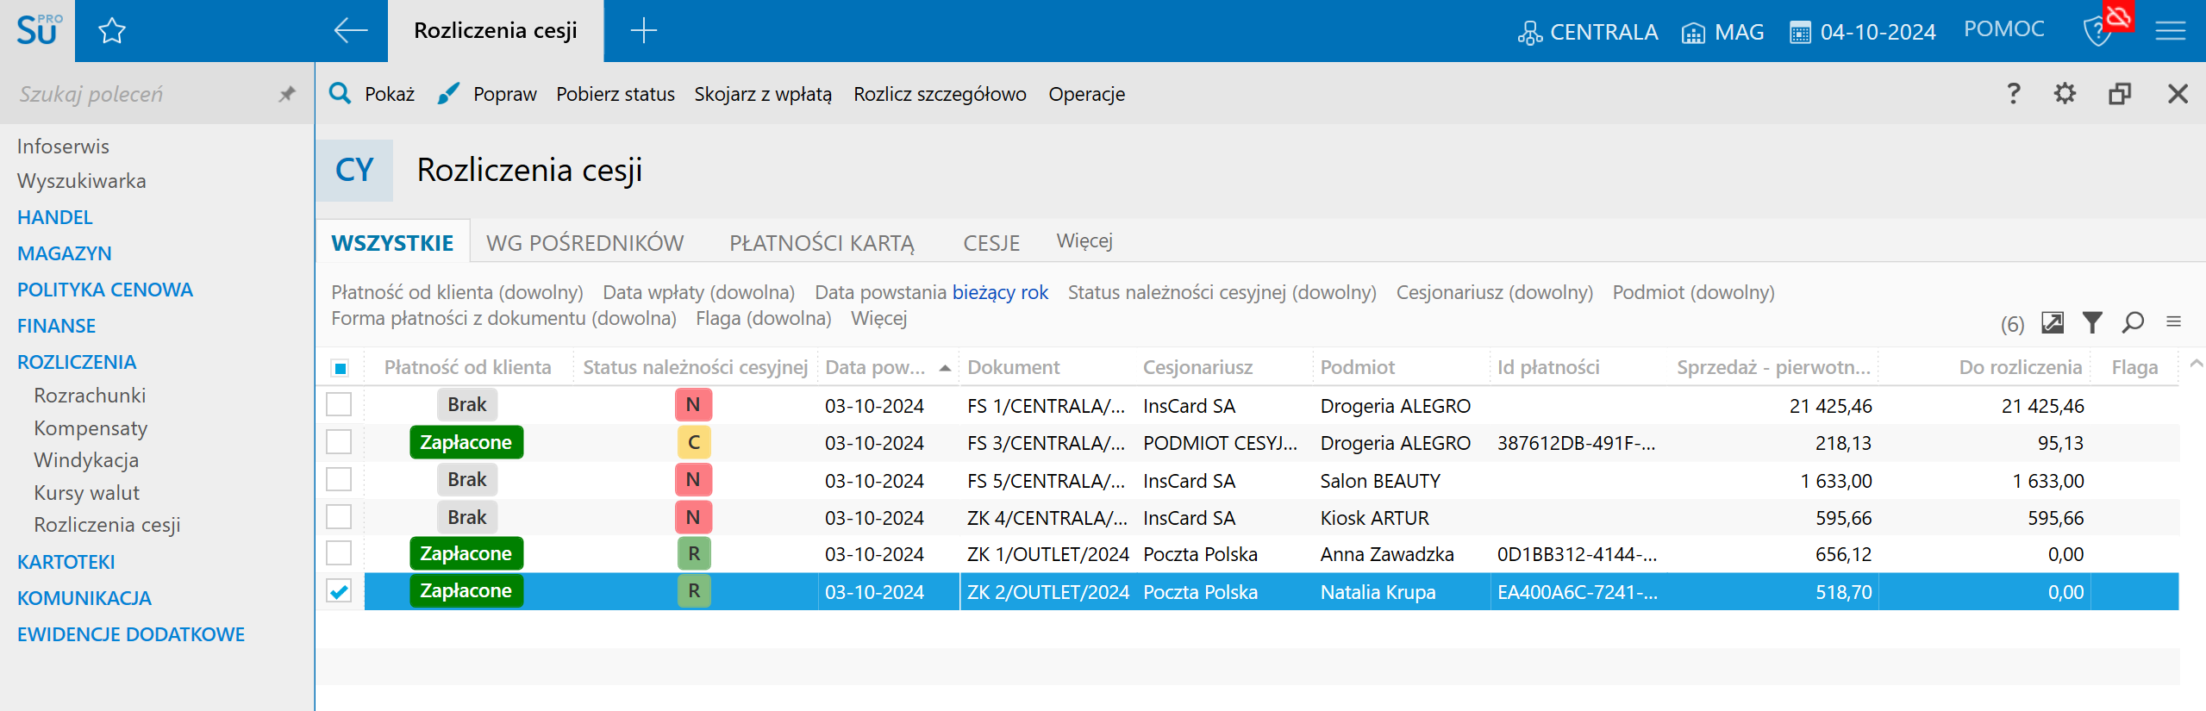Switch to the CESJE tab
The height and width of the screenshot is (711, 2206).
pos(991,243)
